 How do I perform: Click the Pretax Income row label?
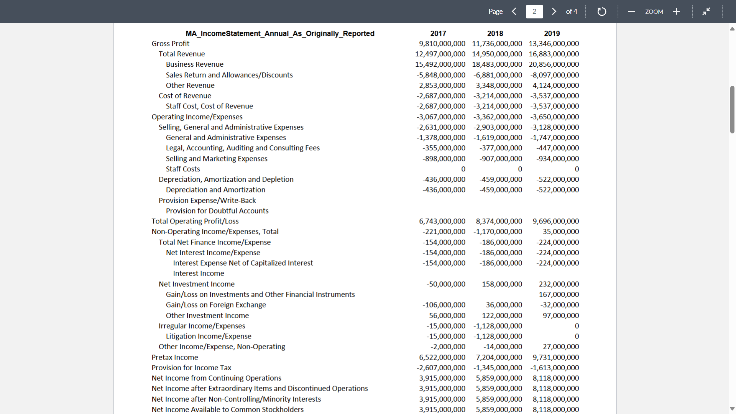175,357
